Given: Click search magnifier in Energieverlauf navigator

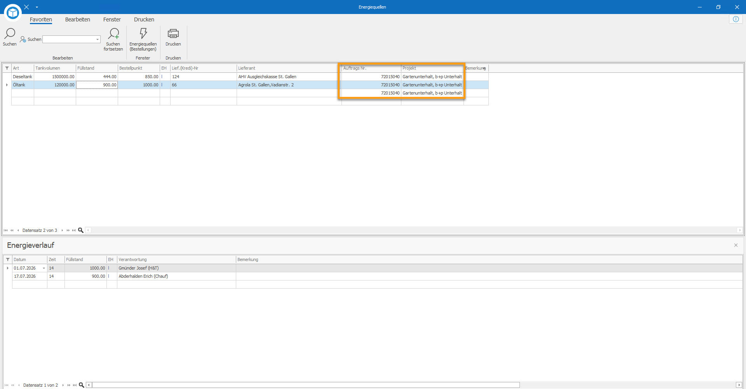Looking at the screenshot, I should click(x=82, y=385).
